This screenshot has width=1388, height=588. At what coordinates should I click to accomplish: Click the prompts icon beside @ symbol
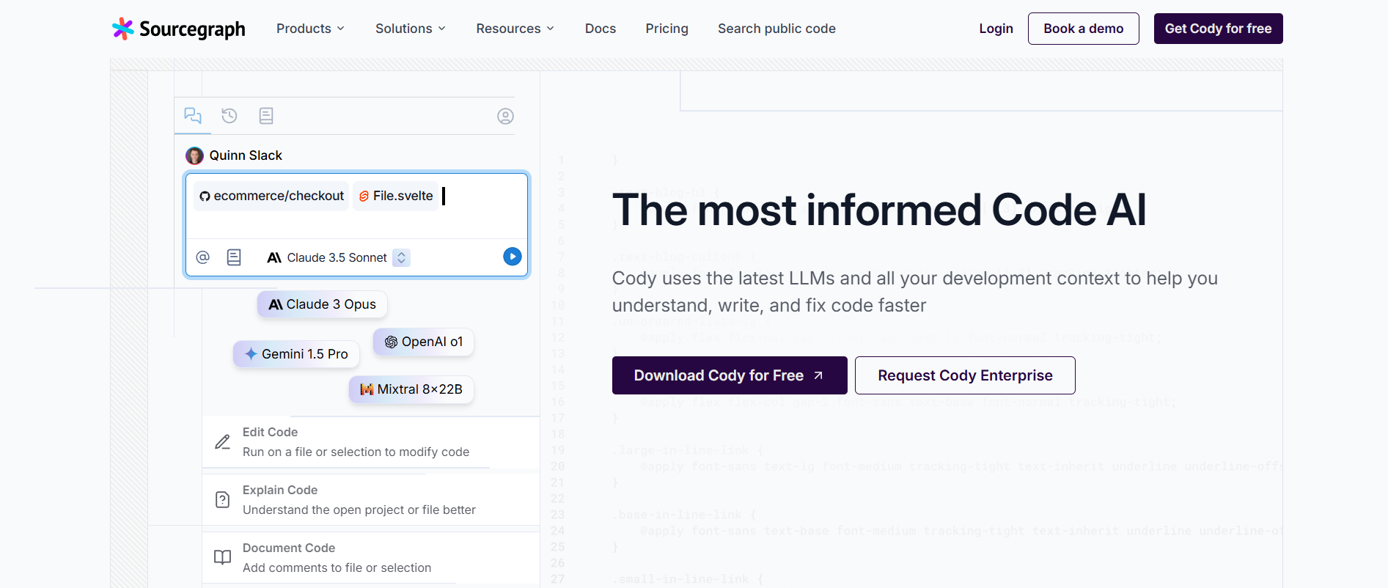click(x=234, y=257)
